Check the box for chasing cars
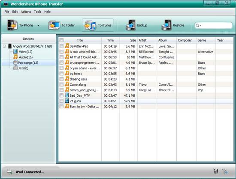Screen dimensions: 236x179 click(61, 79)
